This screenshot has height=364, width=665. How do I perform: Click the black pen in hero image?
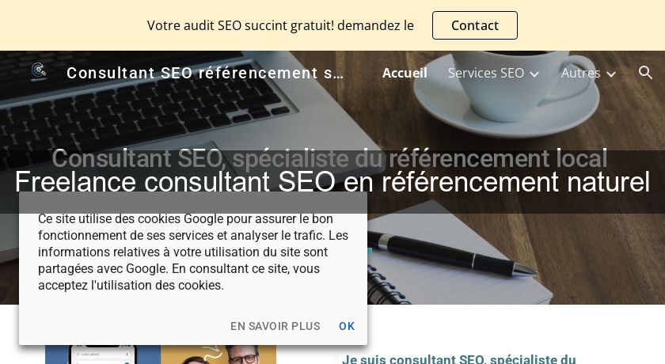451,252
